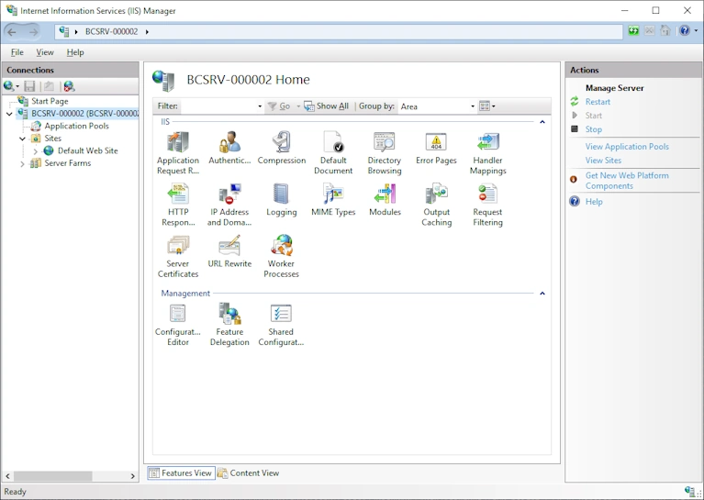The width and height of the screenshot is (704, 500).
Task: Click Help link in Actions pane
Action: point(594,202)
